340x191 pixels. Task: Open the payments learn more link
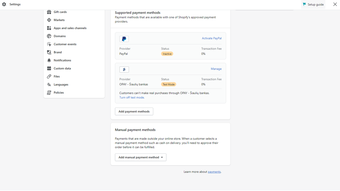tap(214, 172)
